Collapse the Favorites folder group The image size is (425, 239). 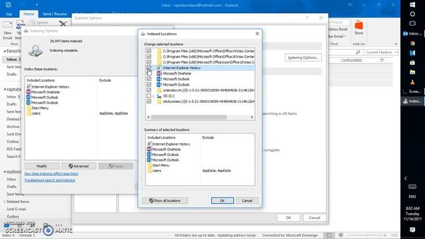click(x=5, y=51)
